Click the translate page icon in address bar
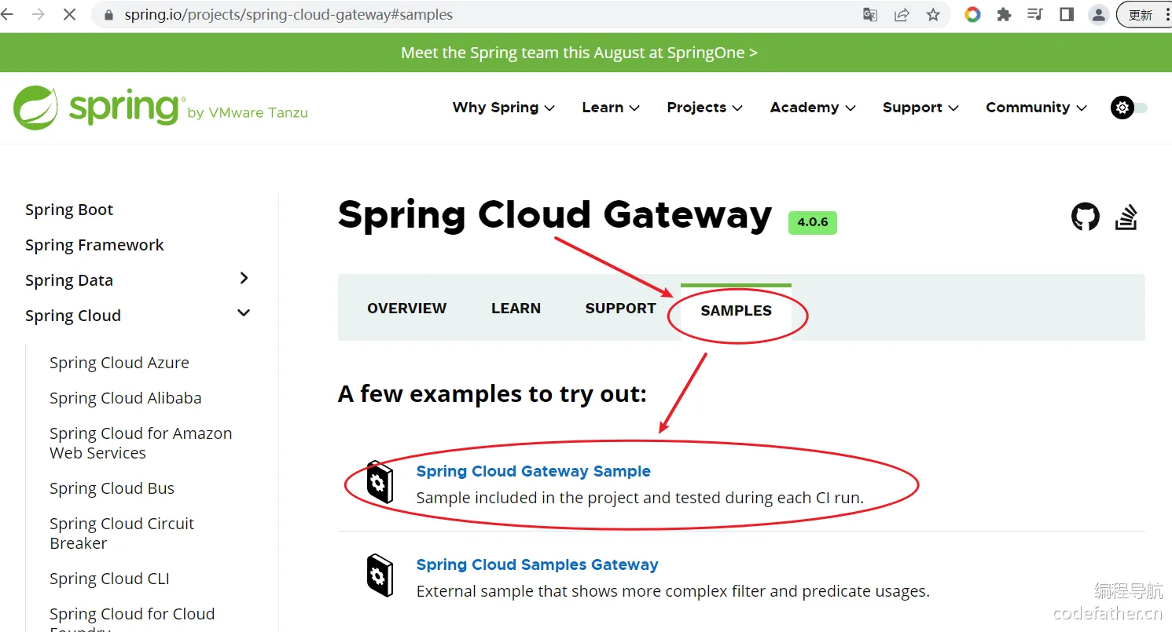The image size is (1172, 632). [870, 15]
